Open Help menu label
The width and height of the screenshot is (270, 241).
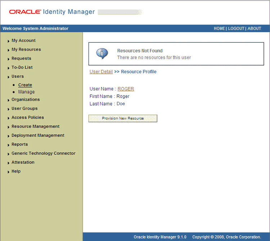click(x=16, y=171)
